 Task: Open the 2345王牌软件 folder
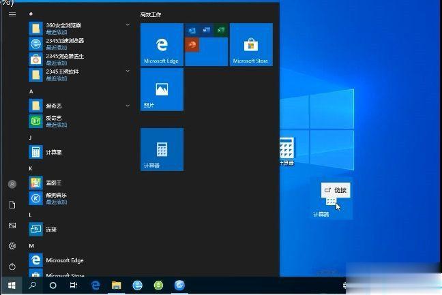tap(79, 75)
